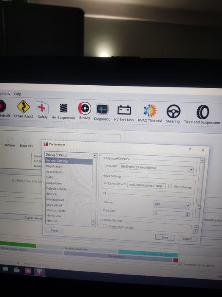Select Debug Settings in preferences list
This screenshot has height=297, width=222.
tap(56, 155)
